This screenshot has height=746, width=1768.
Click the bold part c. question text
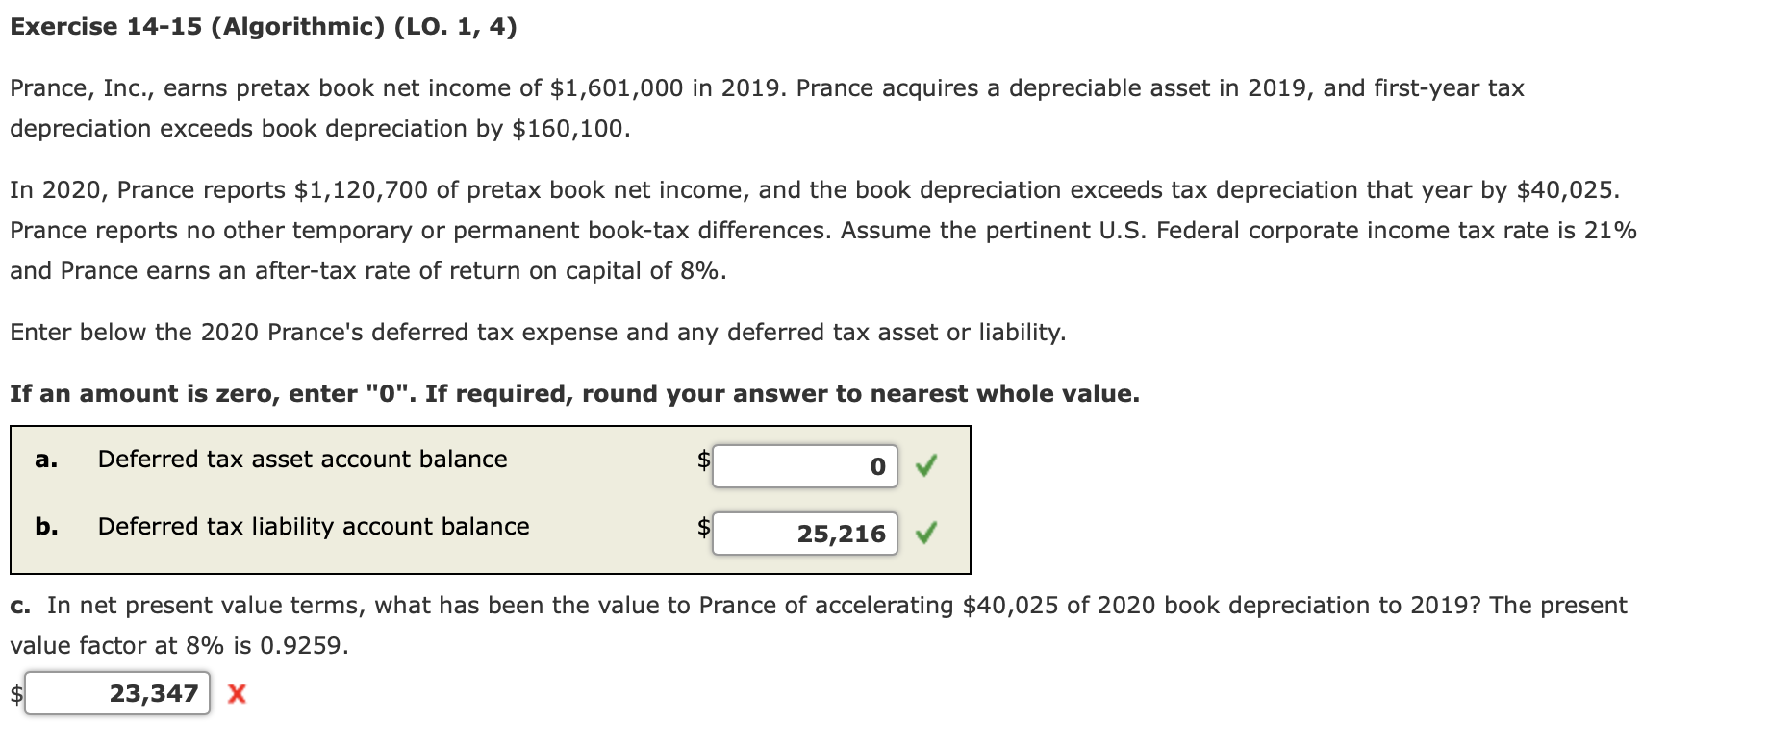click(x=21, y=606)
